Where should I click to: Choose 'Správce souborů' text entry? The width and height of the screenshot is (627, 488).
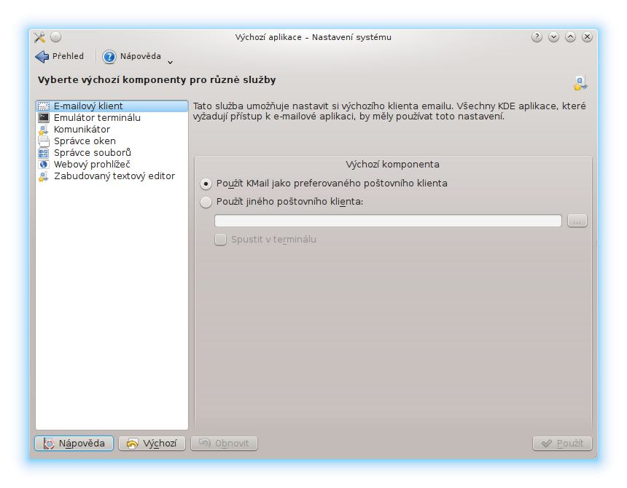pos(93,152)
